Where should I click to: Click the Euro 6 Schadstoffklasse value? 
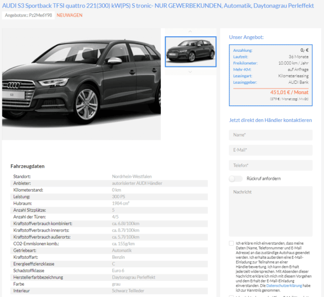[x=118, y=271]
